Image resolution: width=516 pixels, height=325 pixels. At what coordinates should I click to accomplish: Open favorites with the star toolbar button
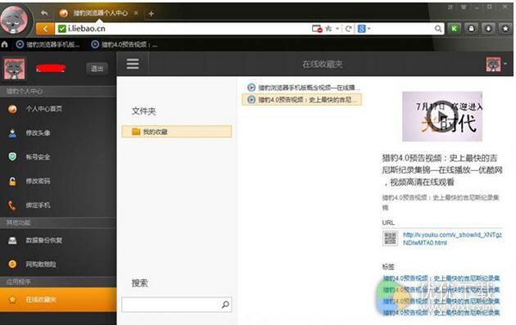click(x=505, y=29)
